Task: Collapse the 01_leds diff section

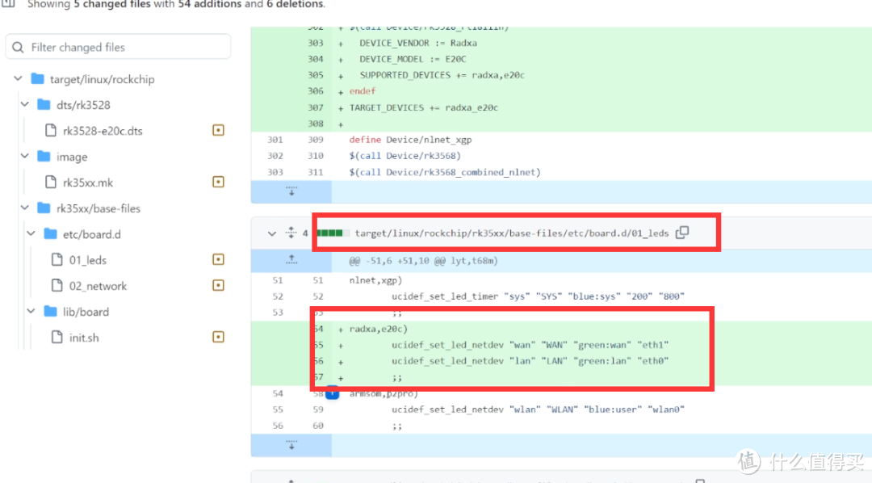Action: click(271, 233)
